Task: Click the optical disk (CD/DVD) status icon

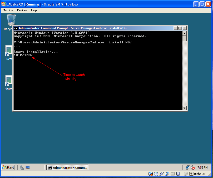Action: (156, 174)
